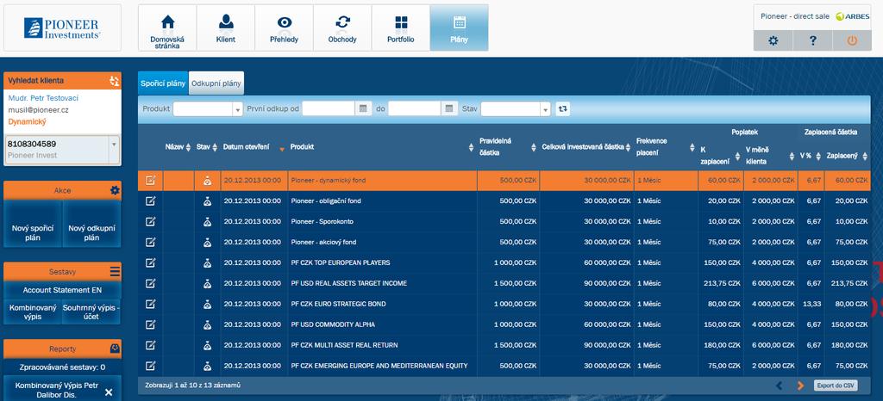Click the Reporty panel icon
The image size is (883, 401).
point(115,349)
